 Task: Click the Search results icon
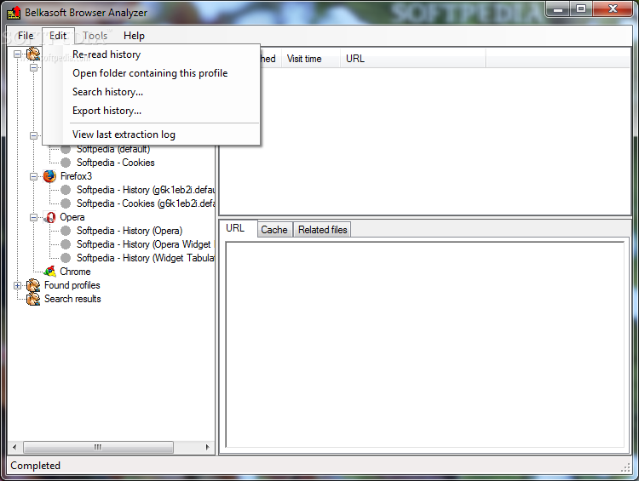[x=33, y=299]
